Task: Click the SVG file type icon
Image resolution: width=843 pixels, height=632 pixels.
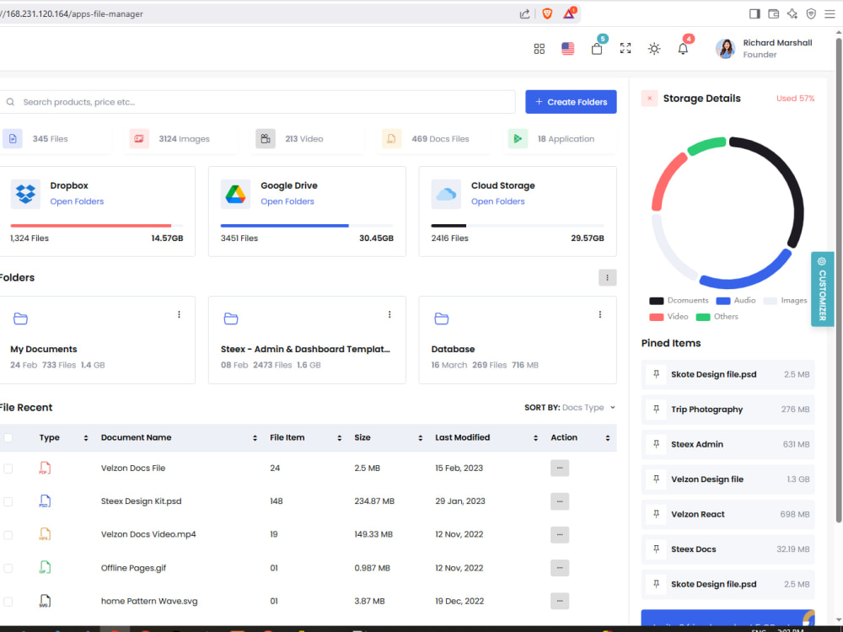Action: tap(46, 602)
